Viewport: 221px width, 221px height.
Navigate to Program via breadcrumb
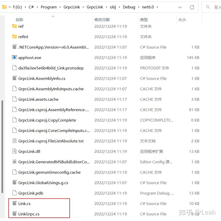49,7
